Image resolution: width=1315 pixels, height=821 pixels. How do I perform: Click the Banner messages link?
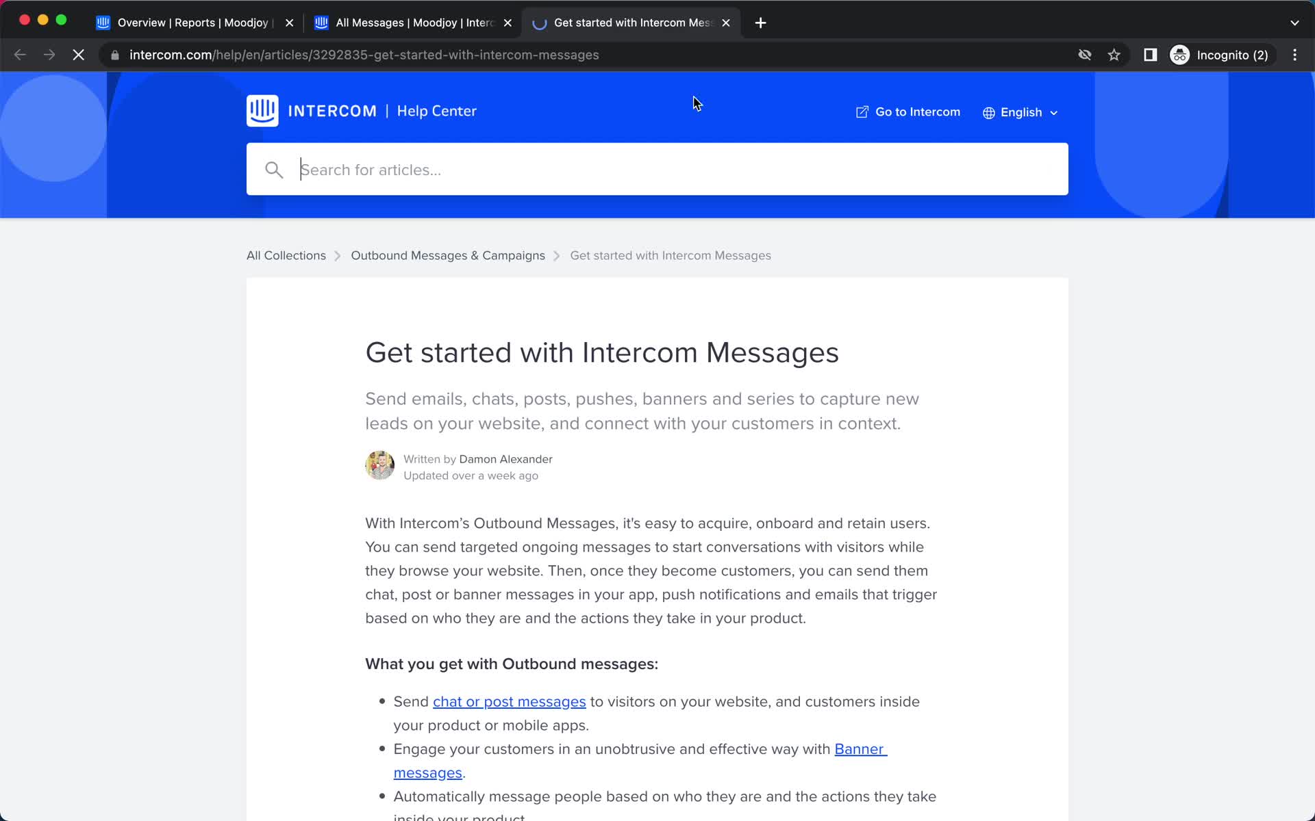(x=639, y=761)
